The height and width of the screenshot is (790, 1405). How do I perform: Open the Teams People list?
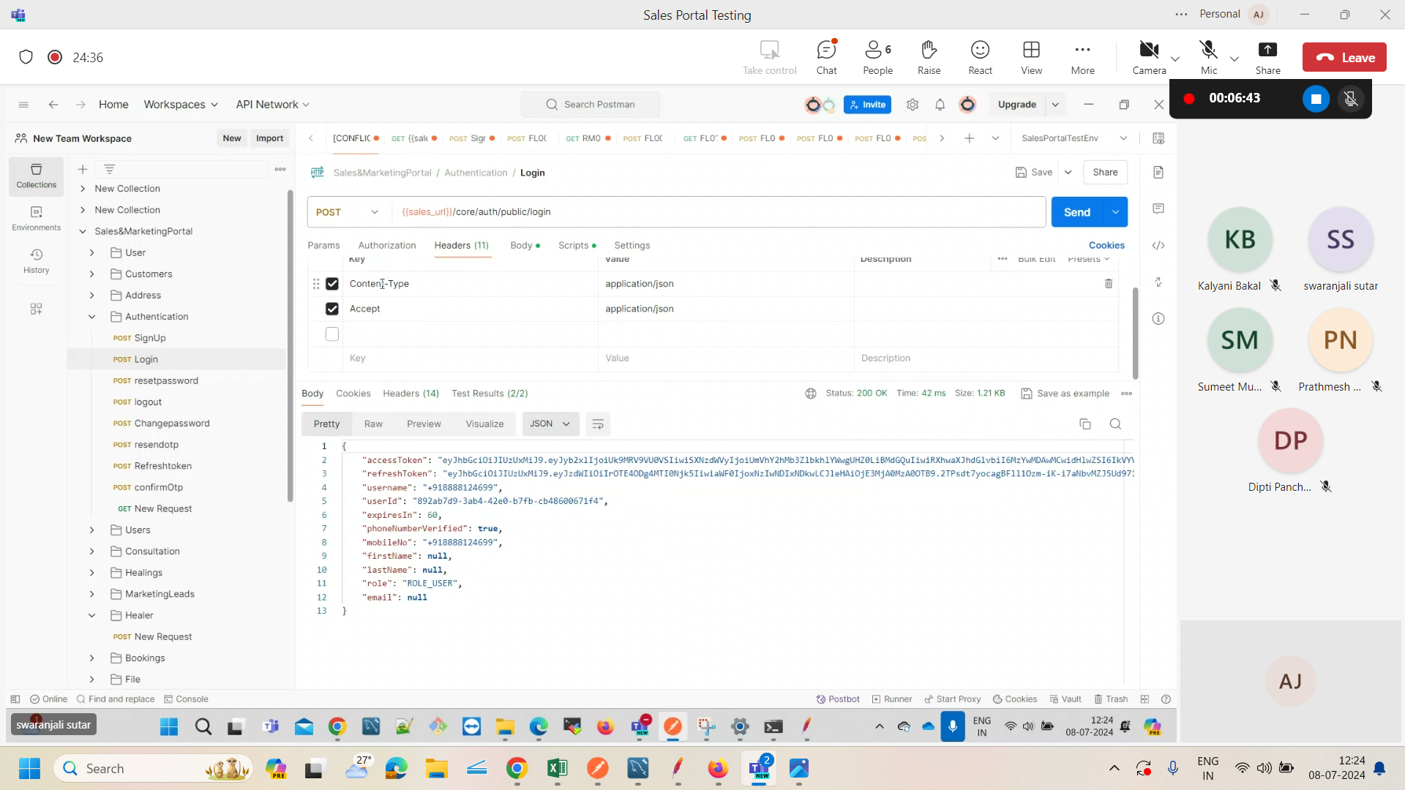coord(877,57)
